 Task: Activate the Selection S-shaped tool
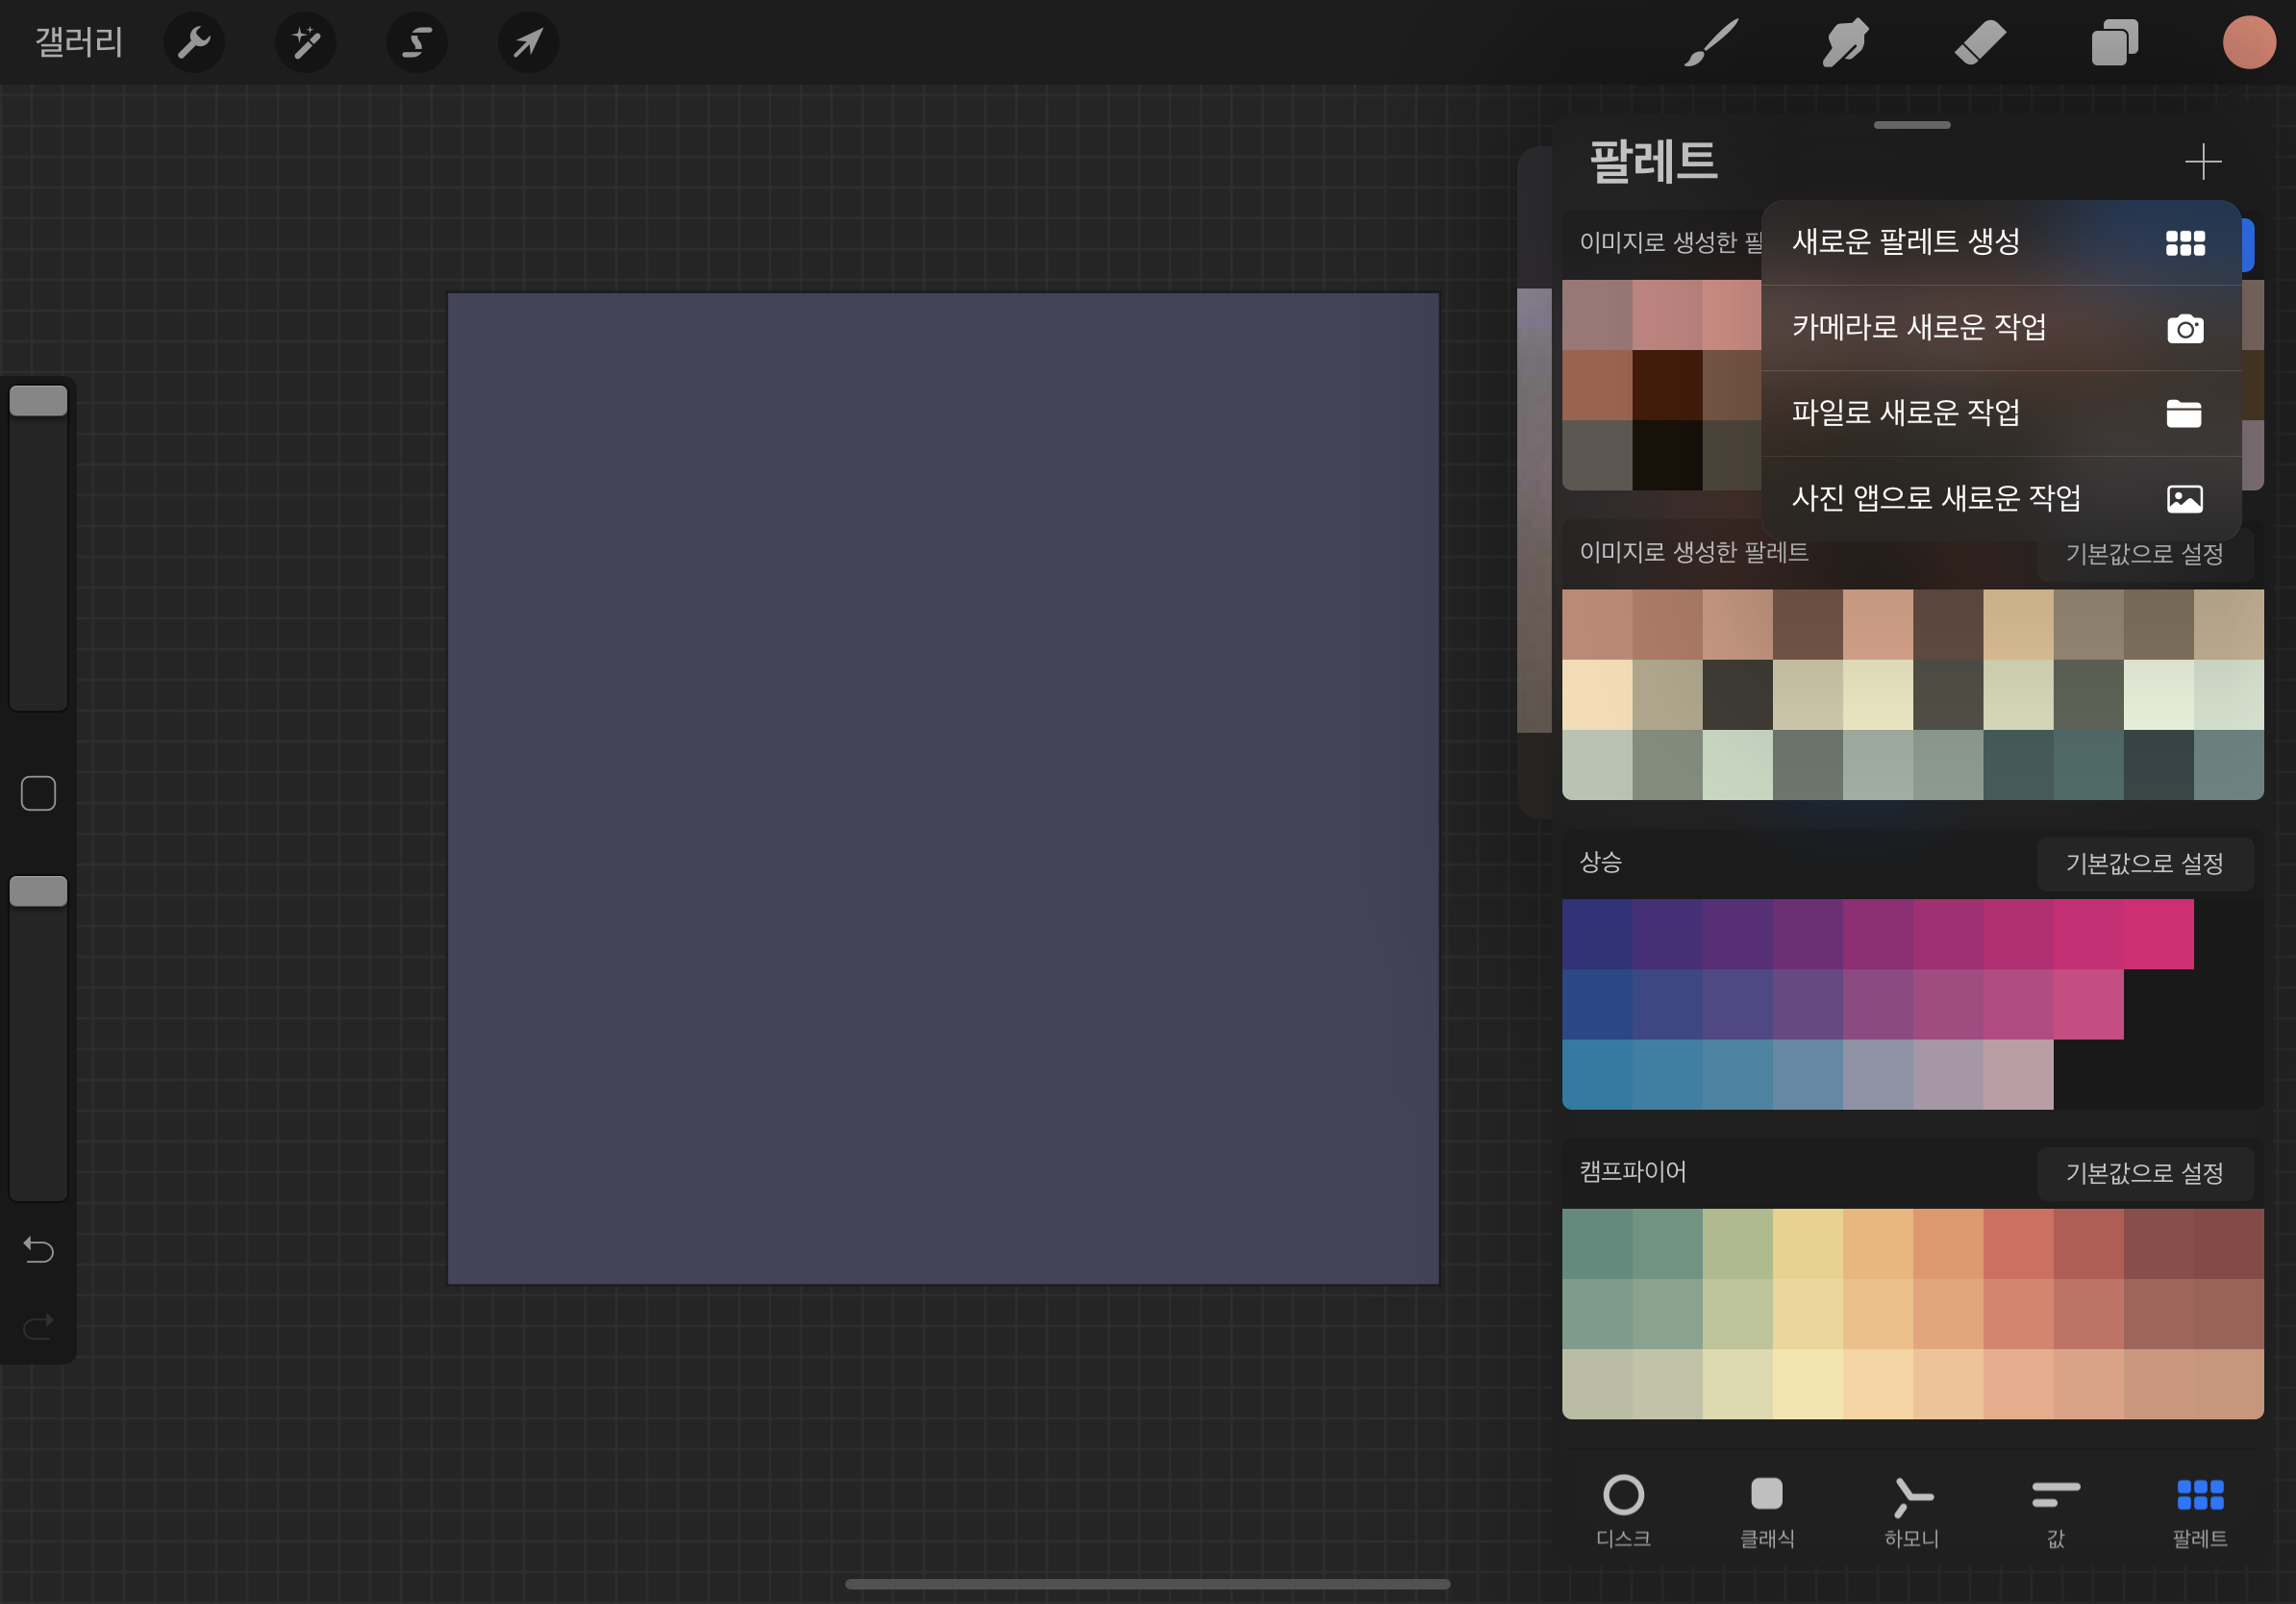coord(417,43)
